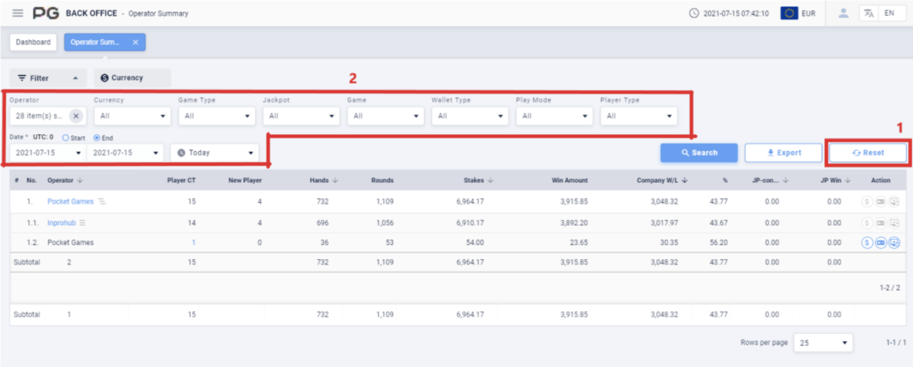This screenshot has height=367, width=913.
Task: Expand the Game Type dropdown
Action: (x=216, y=116)
